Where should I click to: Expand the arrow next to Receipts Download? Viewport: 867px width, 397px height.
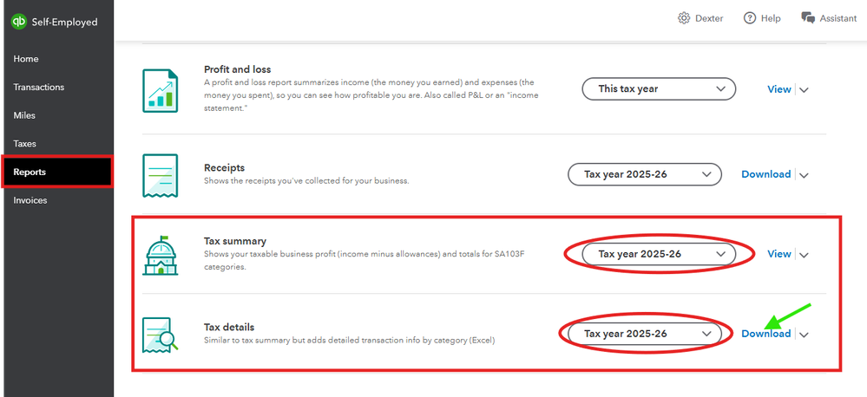804,175
